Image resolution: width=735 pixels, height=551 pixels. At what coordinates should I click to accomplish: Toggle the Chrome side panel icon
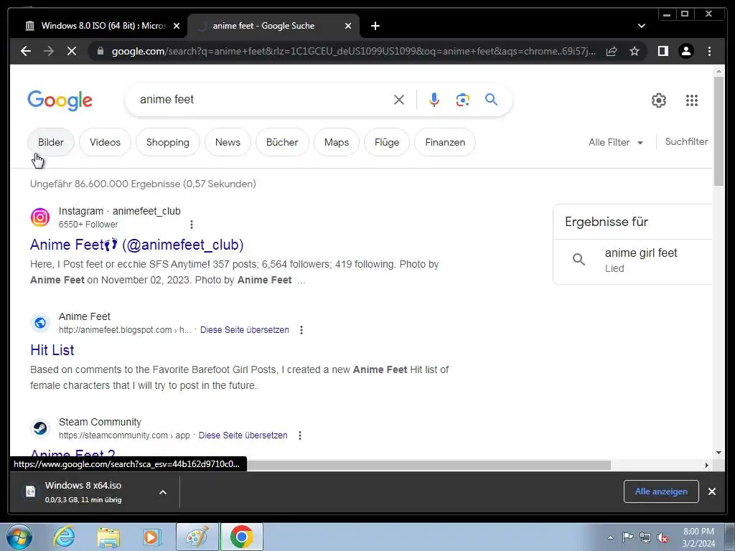tap(663, 51)
